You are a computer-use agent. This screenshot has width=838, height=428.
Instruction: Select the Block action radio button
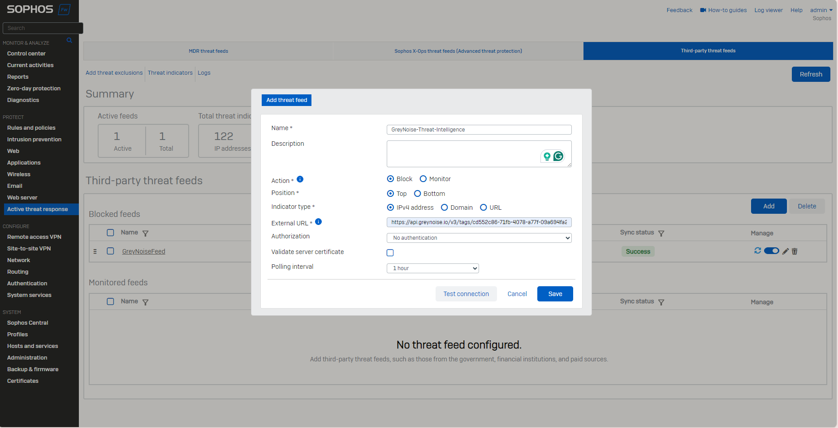pos(390,179)
